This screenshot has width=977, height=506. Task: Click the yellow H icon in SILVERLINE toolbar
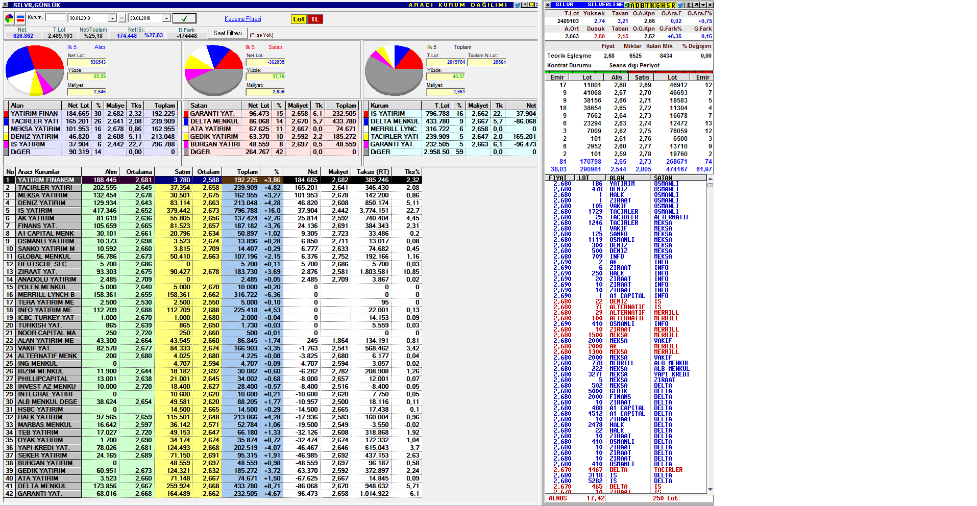(x=663, y=5)
